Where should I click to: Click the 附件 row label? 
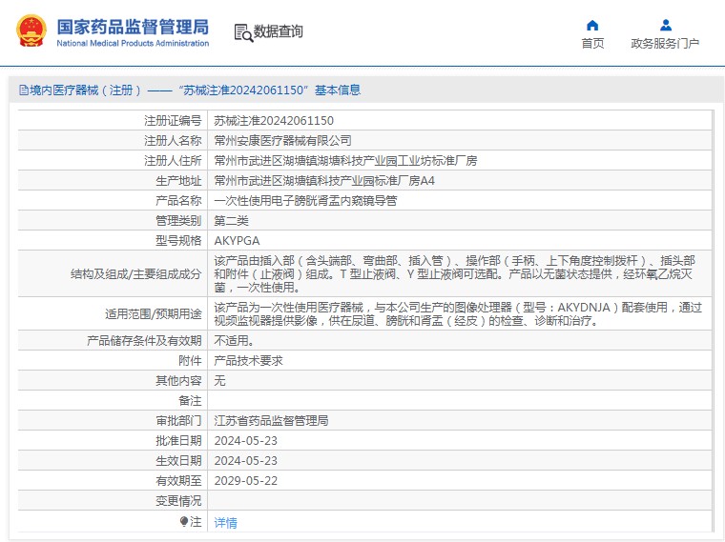(x=190, y=361)
